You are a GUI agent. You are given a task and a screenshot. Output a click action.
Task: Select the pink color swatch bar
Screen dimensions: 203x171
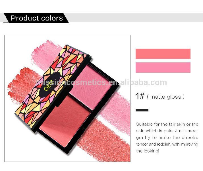pos(163,68)
